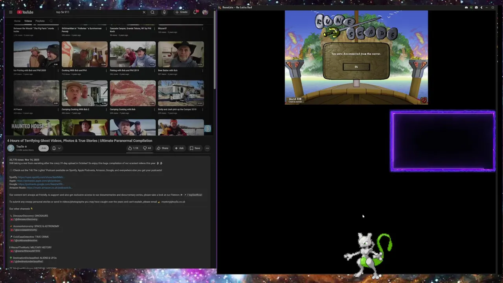This screenshot has height=283, width=503.
Task: Open 'Camping Cooking with Bob' thumbnail
Action: click(x=133, y=93)
